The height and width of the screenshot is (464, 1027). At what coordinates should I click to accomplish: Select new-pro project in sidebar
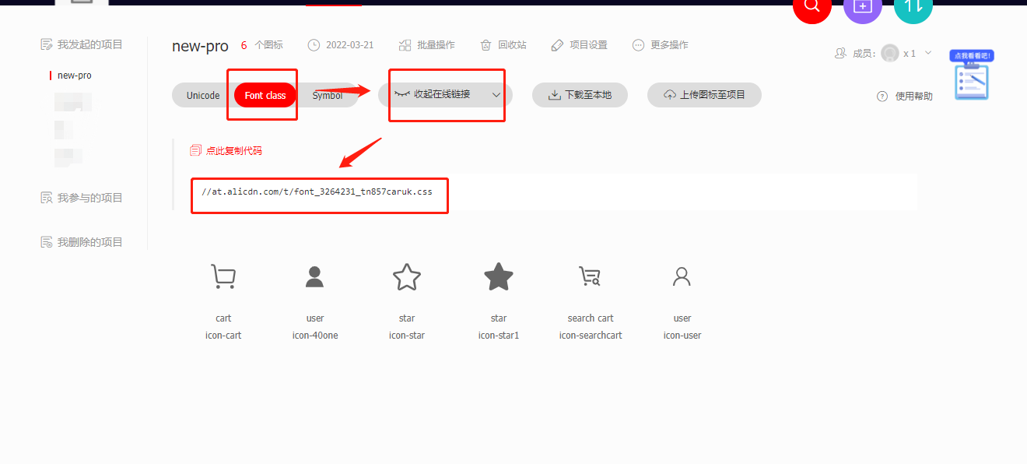[x=75, y=76]
